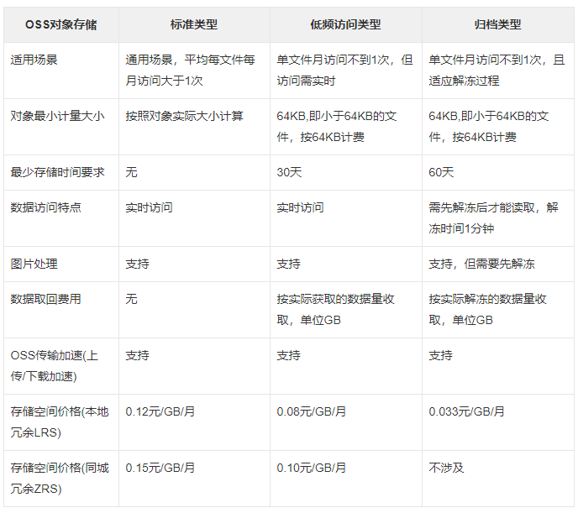Click the "数据访问特点" row label
This screenshot has width=578, height=513.
point(45,207)
